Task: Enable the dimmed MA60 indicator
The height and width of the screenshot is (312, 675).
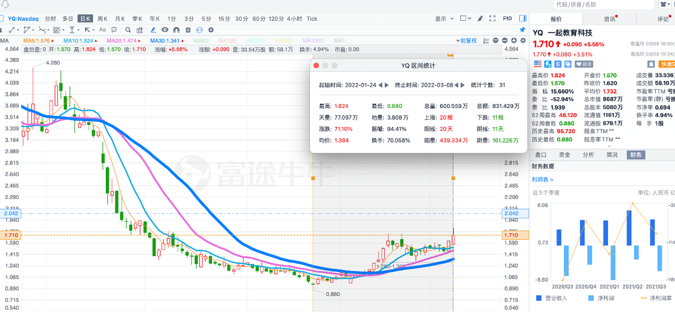Action: 202,40
